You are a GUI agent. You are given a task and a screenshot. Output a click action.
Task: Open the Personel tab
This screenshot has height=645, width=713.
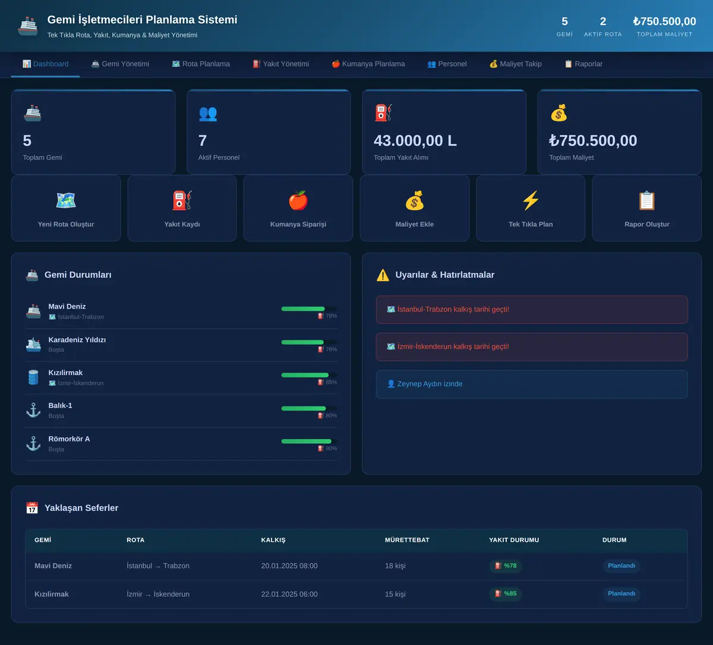[447, 64]
